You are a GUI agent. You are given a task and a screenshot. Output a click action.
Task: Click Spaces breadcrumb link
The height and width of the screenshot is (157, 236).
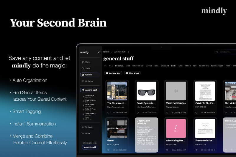106,52
